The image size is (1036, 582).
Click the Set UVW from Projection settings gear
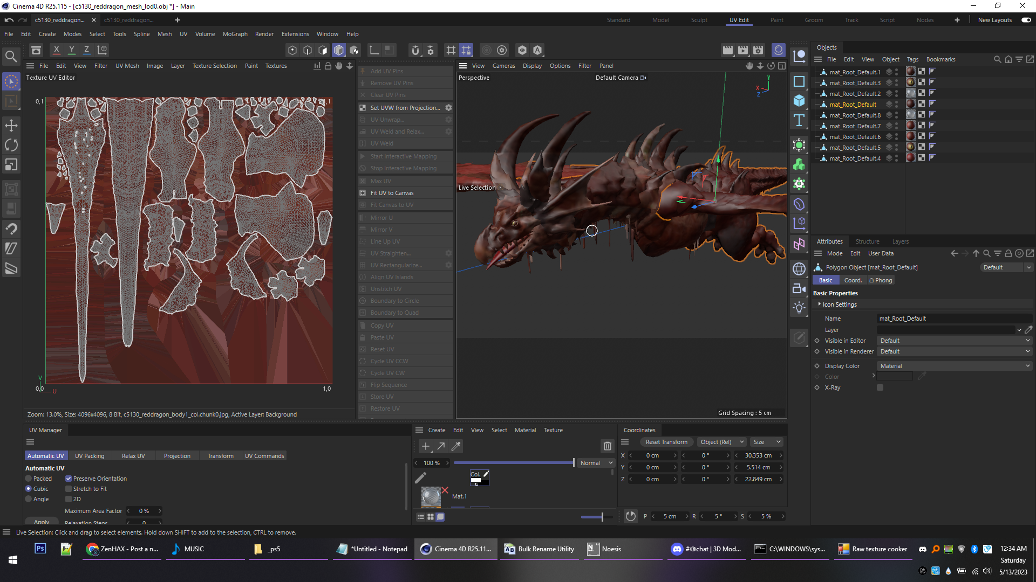pos(448,108)
